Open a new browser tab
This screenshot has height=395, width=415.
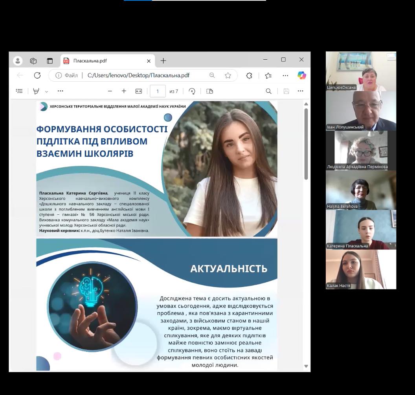163,61
